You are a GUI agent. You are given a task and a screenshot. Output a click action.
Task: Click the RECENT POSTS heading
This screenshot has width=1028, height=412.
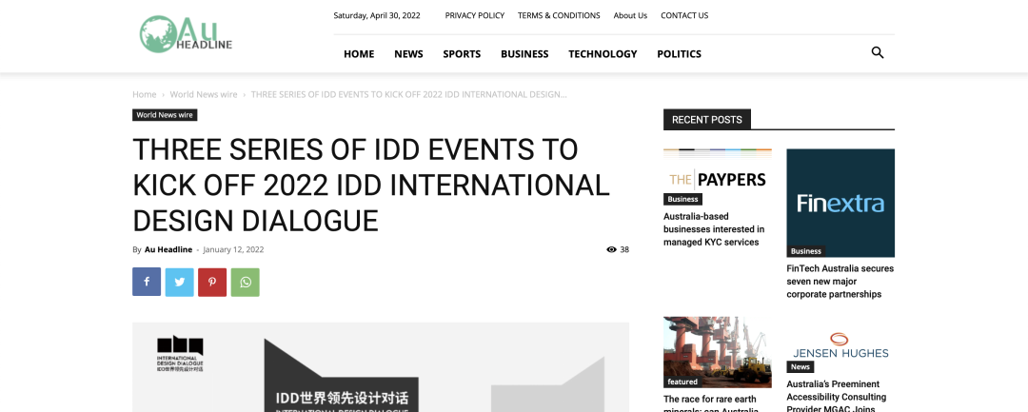706,119
